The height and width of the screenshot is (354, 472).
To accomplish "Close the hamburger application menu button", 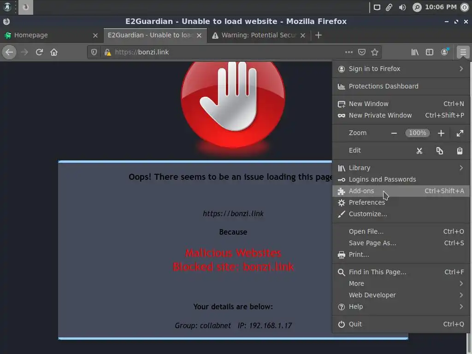I will click(463, 53).
